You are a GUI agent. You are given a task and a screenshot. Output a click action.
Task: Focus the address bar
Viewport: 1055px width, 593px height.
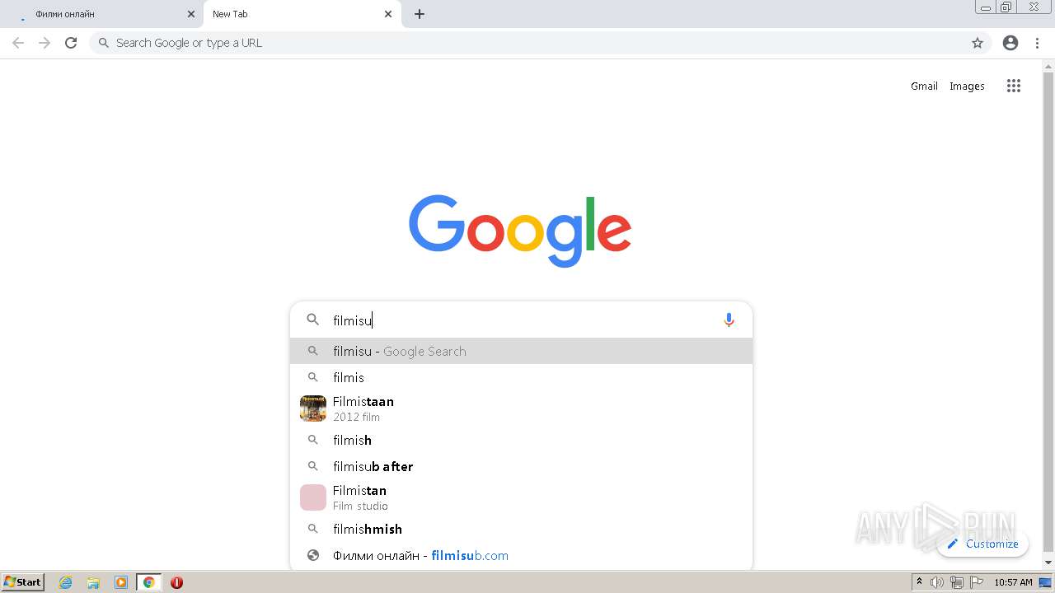pos(540,43)
